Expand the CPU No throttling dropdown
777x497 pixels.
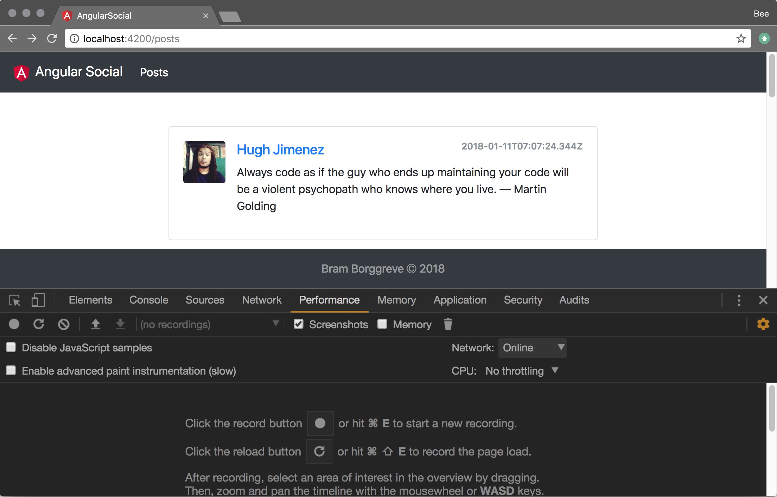[x=522, y=371]
